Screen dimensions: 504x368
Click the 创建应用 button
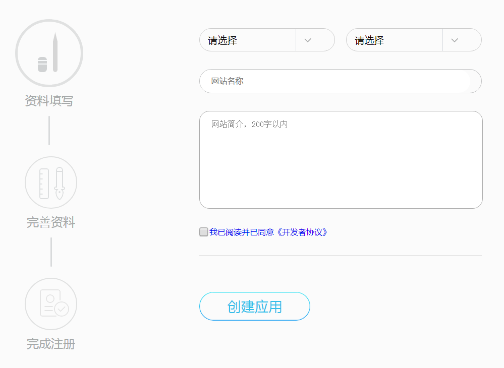[x=255, y=306]
